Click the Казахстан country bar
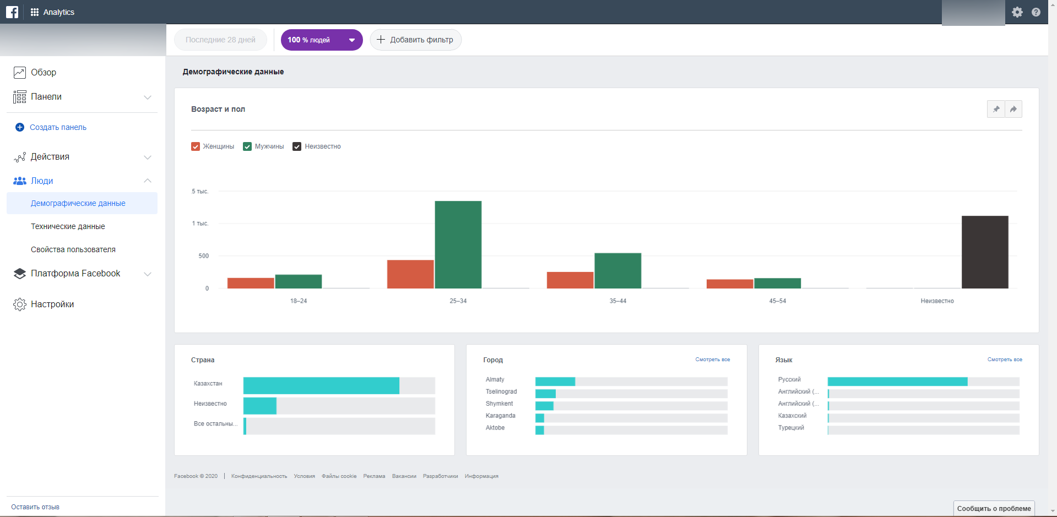This screenshot has width=1057, height=517. [x=321, y=385]
